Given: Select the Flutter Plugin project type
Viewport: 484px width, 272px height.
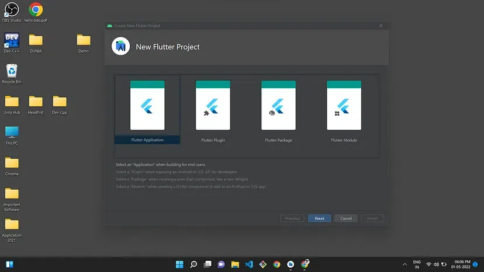Looking at the screenshot, I should pyautogui.click(x=213, y=110).
